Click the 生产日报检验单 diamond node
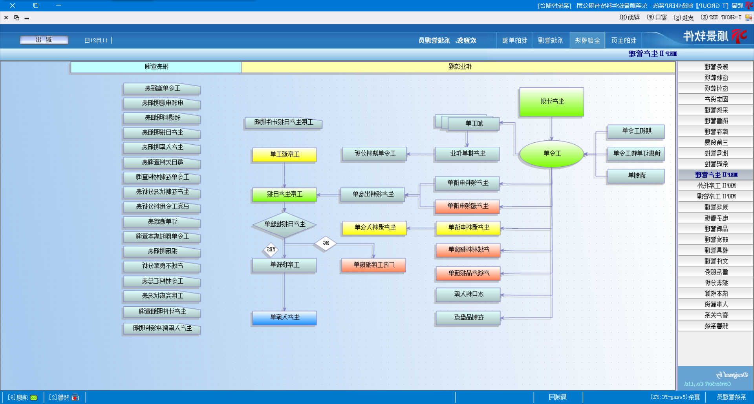 tap(285, 224)
